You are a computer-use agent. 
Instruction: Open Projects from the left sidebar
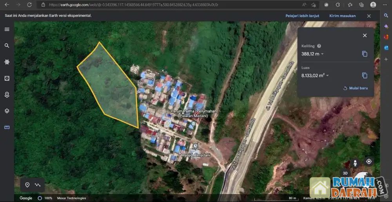[x=7, y=95]
